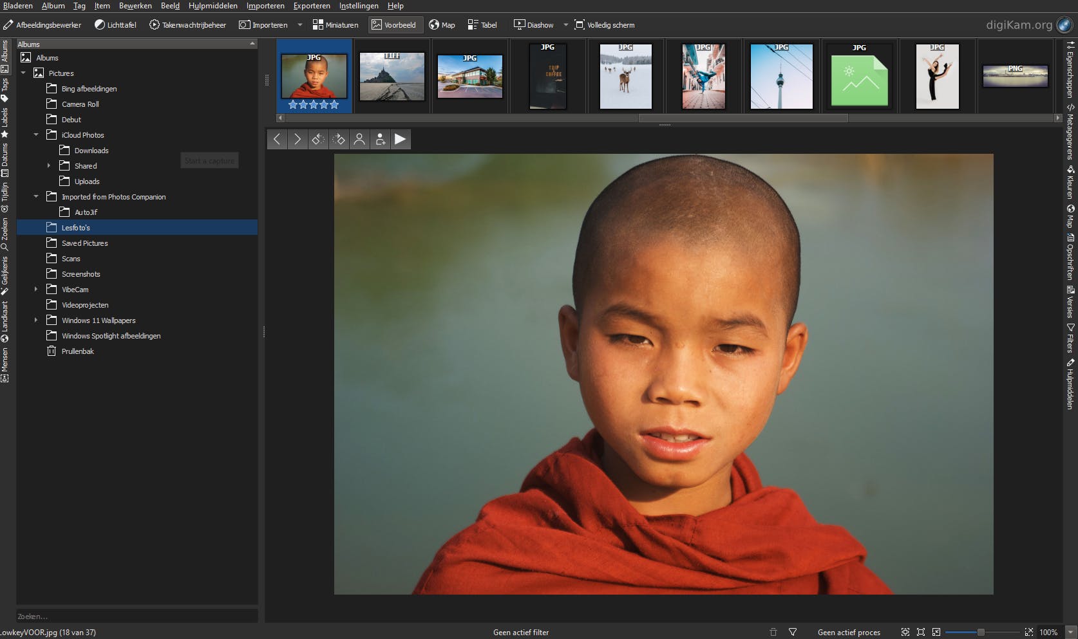1078x639 pixels.
Task: Rotate the image left in preview toolbar
Action: pos(317,139)
